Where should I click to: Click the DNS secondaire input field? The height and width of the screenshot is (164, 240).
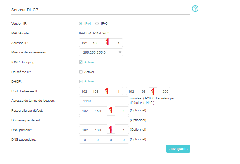[x=104, y=139]
